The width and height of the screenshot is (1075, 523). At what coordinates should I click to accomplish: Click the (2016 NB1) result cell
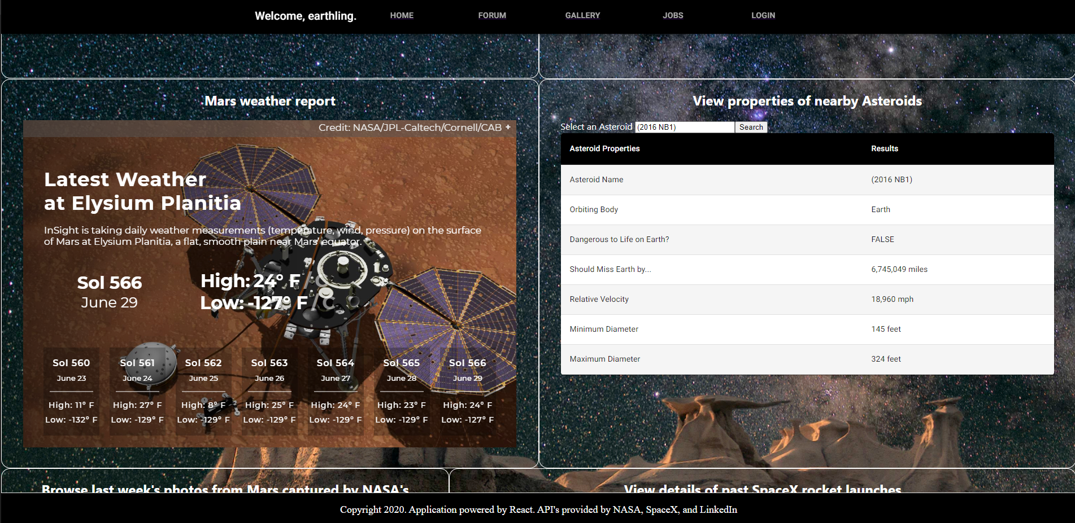point(891,179)
